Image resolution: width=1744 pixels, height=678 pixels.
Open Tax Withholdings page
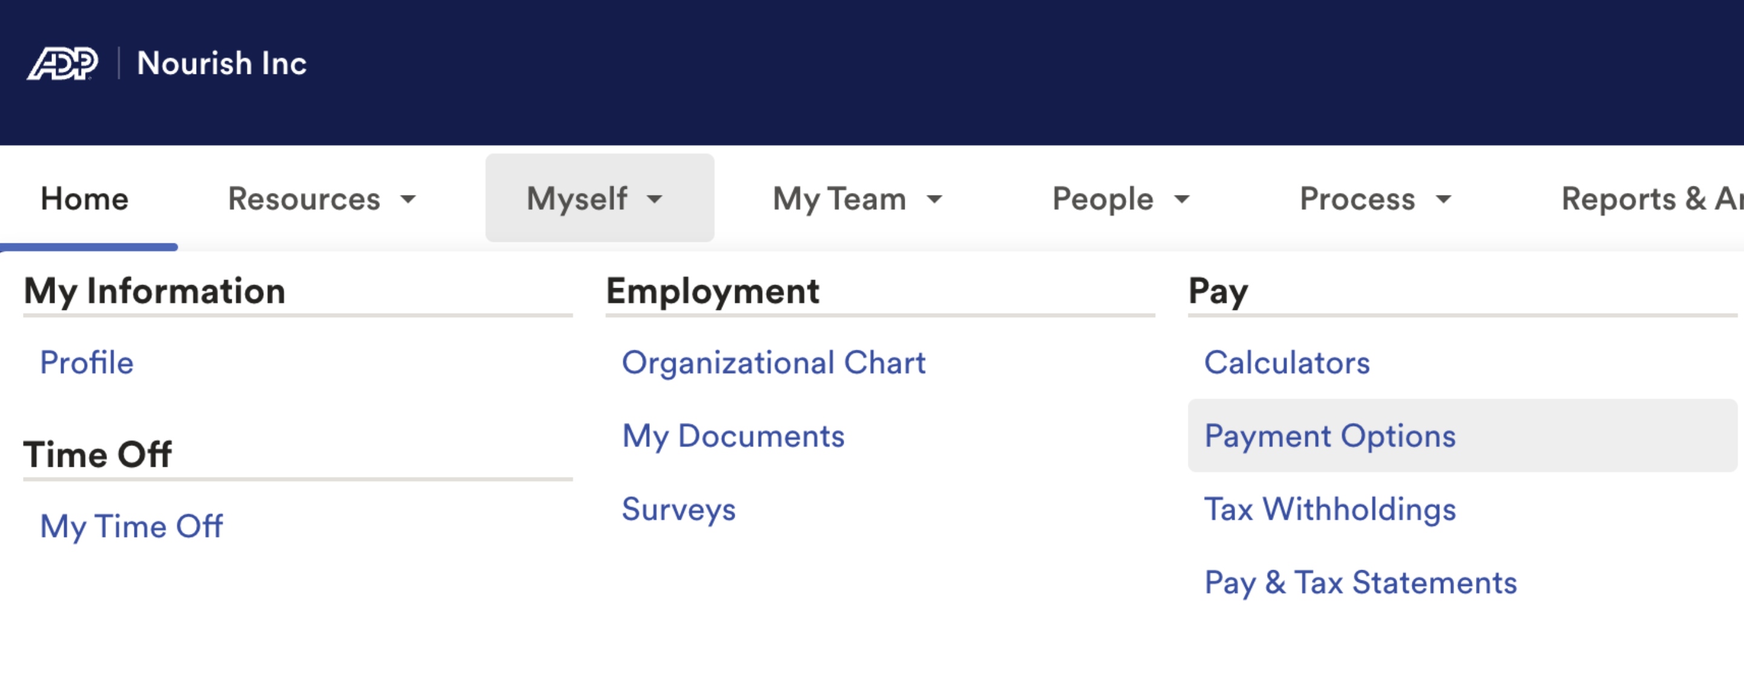[1329, 509]
